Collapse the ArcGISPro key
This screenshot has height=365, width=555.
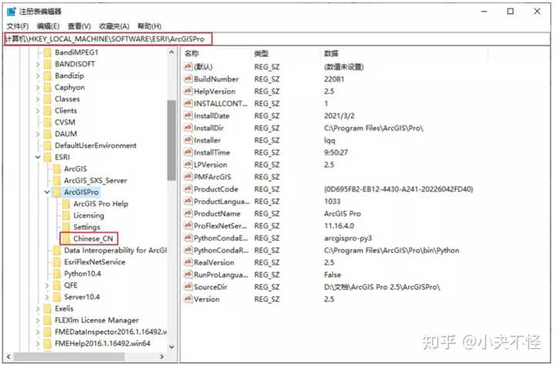pyautogui.click(x=47, y=192)
